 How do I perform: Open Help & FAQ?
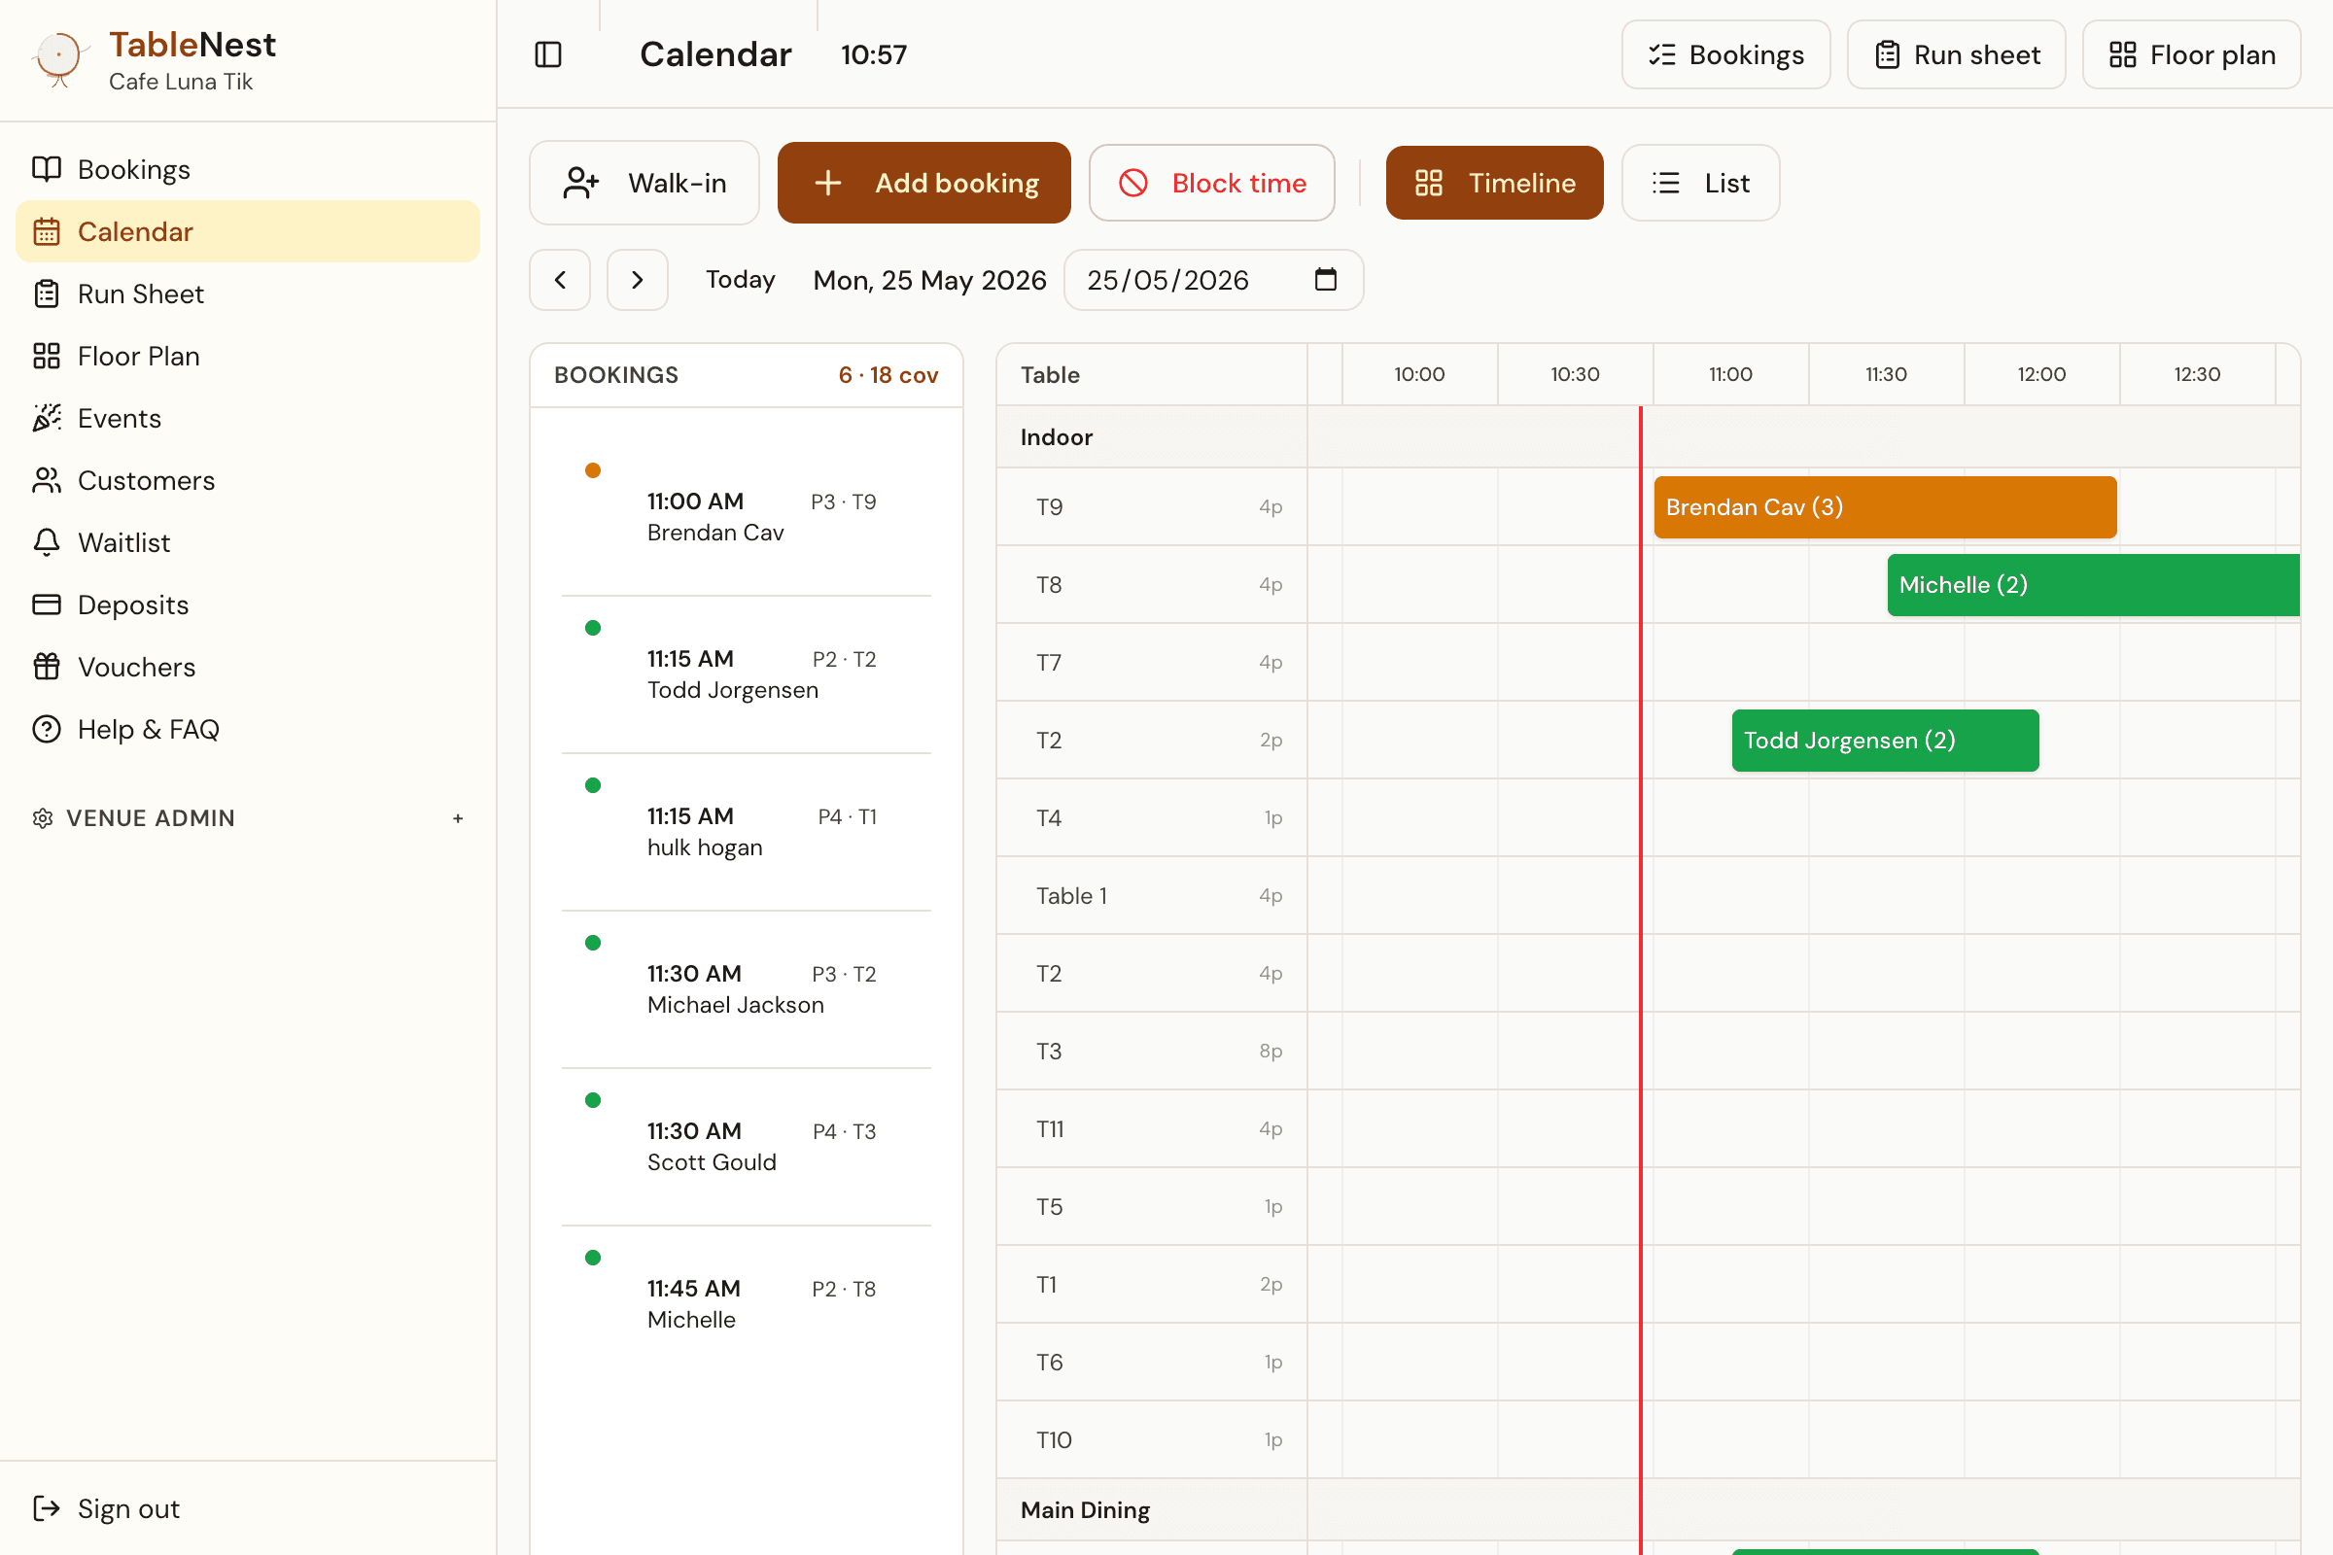click(248, 729)
